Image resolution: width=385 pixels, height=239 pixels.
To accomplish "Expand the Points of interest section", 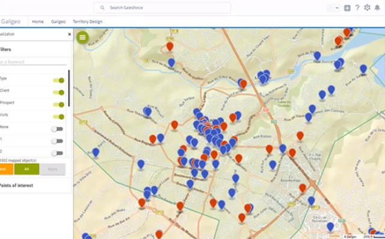I will pyautogui.click(x=16, y=185).
